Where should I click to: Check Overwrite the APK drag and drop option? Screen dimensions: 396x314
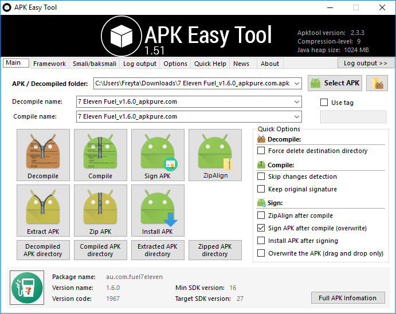pos(261,253)
